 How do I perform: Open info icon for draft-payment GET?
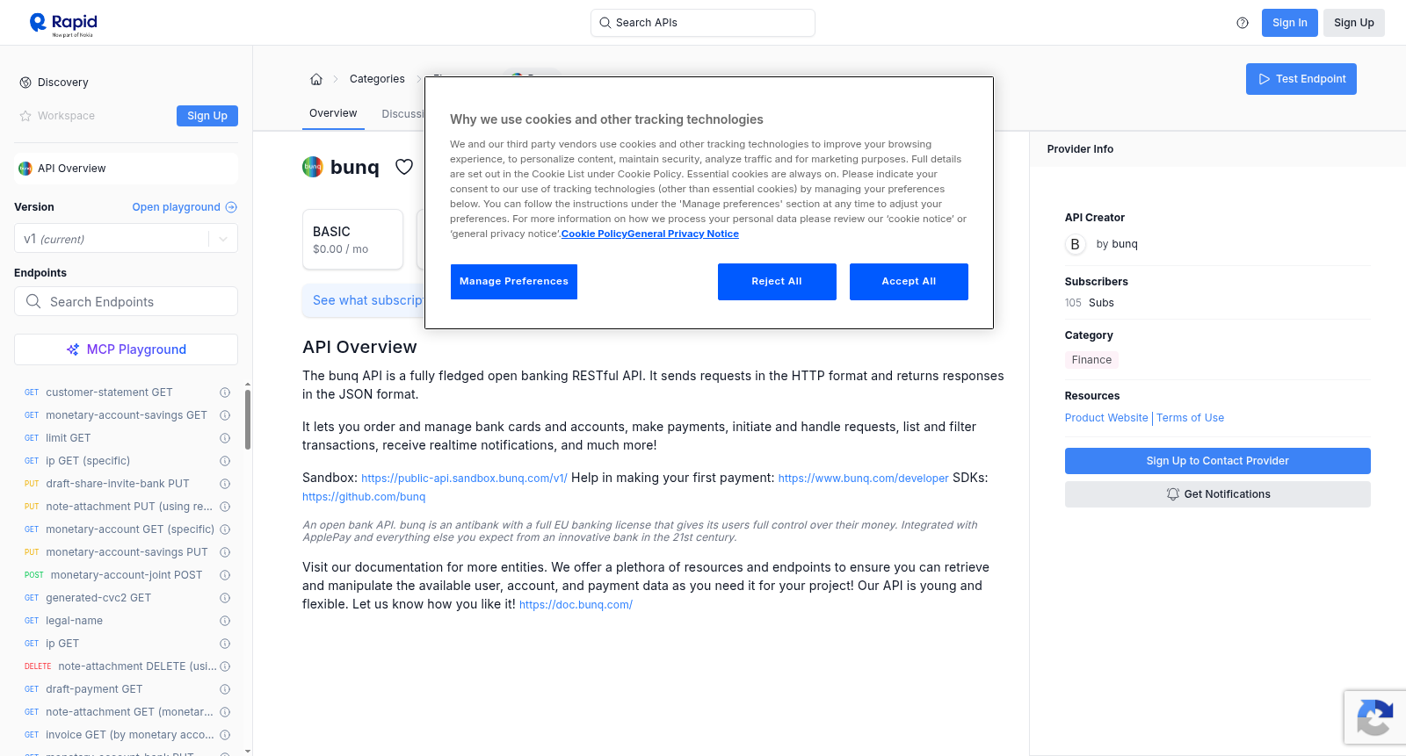tap(225, 689)
